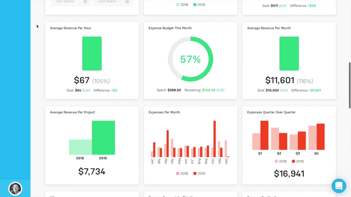
Task: Click the Q1 axis label
Action: coord(260,153)
